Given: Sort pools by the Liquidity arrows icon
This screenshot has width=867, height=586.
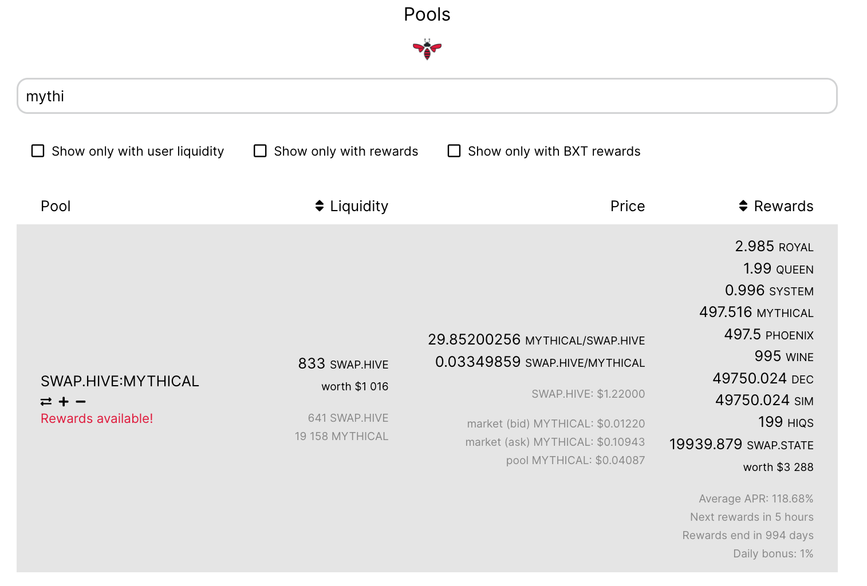Looking at the screenshot, I should 320,206.
